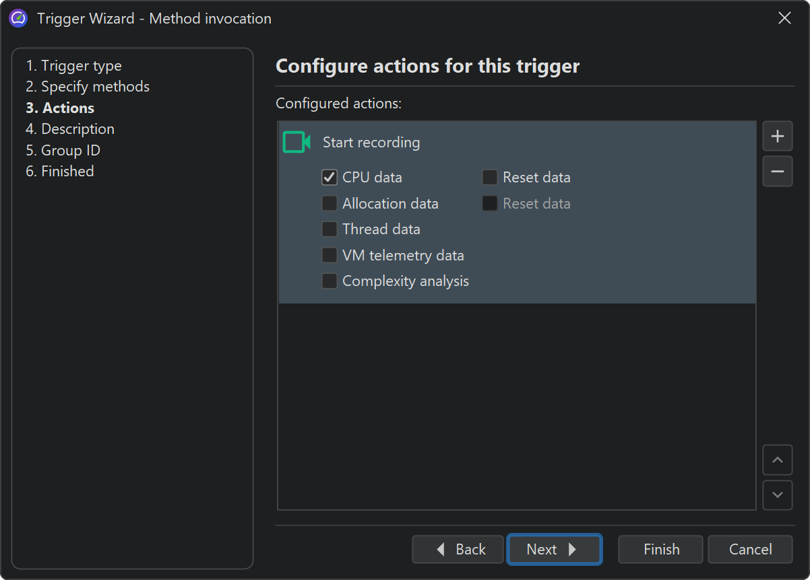Image resolution: width=810 pixels, height=580 pixels.
Task: Jump to the Group ID step
Action: pos(63,150)
